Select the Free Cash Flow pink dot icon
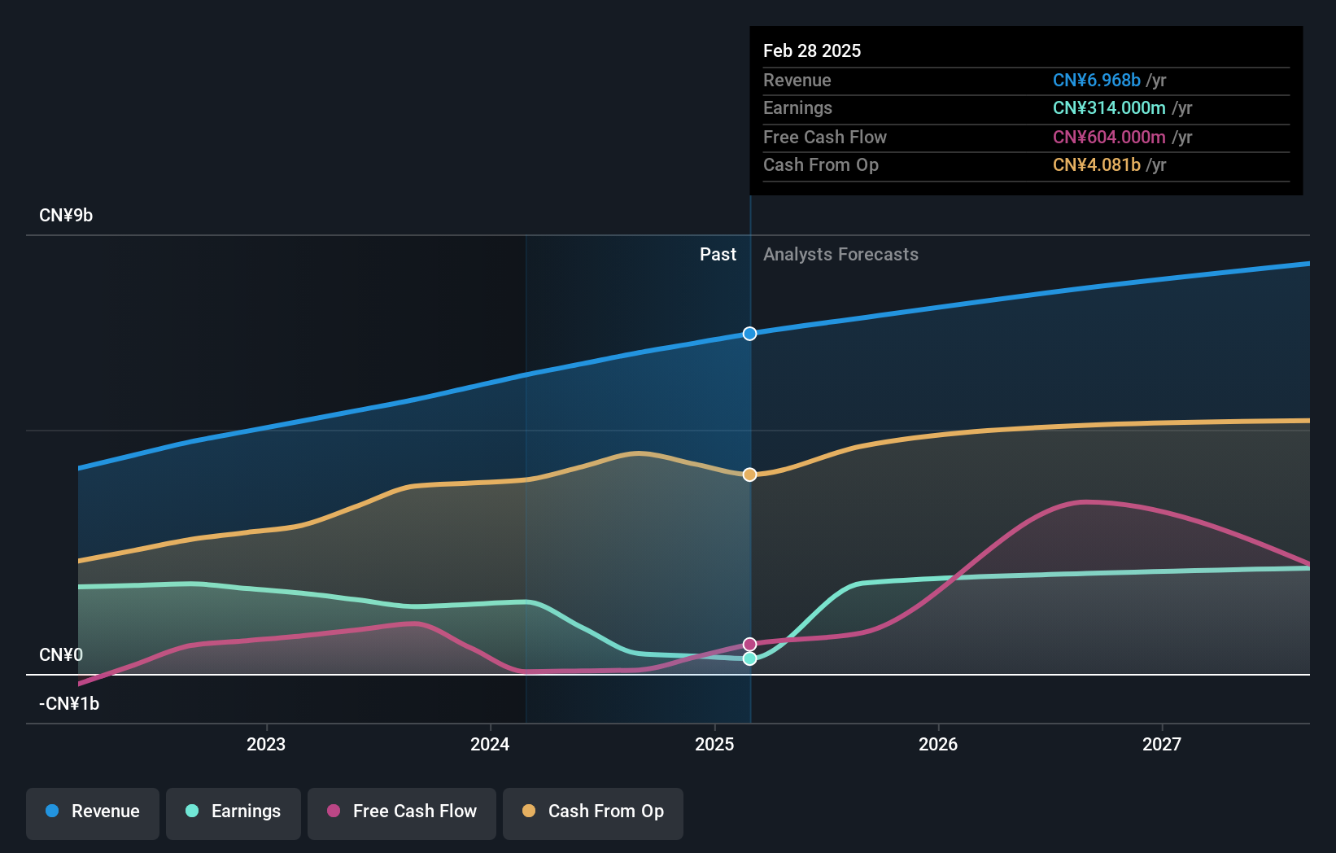The width and height of the screenshot is (1336, 853). (x=334, y=811)
